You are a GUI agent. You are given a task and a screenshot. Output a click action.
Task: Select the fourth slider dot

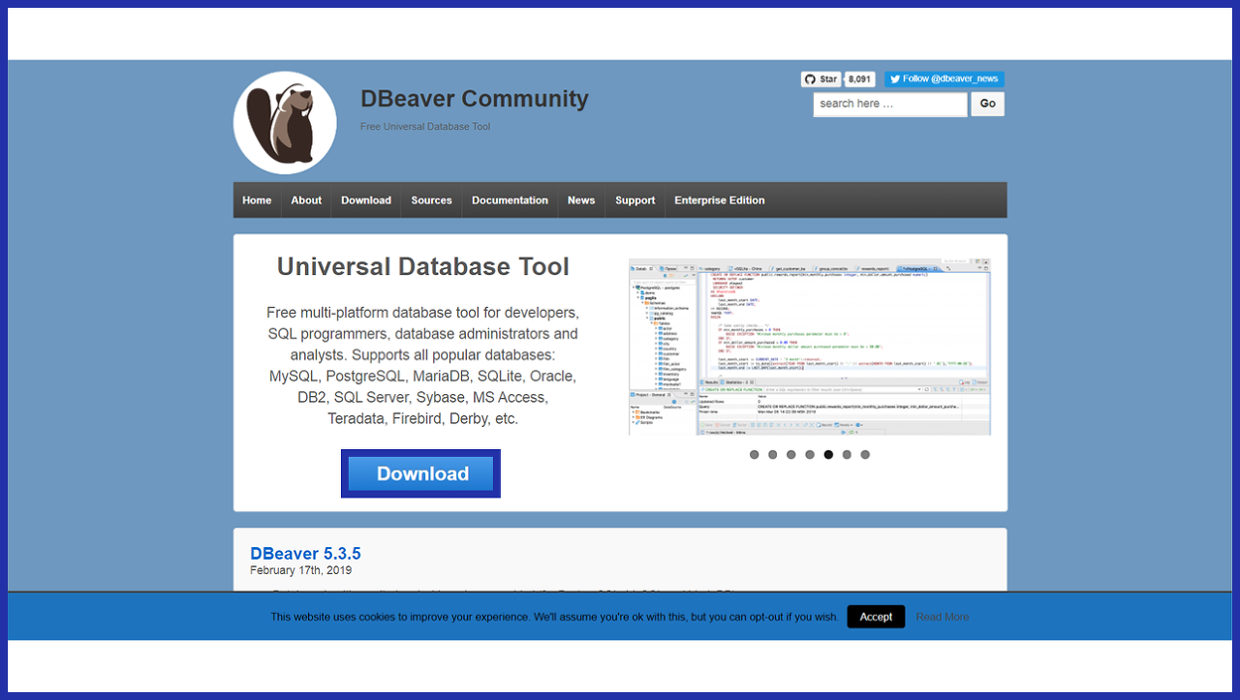[x=810, y=454]
